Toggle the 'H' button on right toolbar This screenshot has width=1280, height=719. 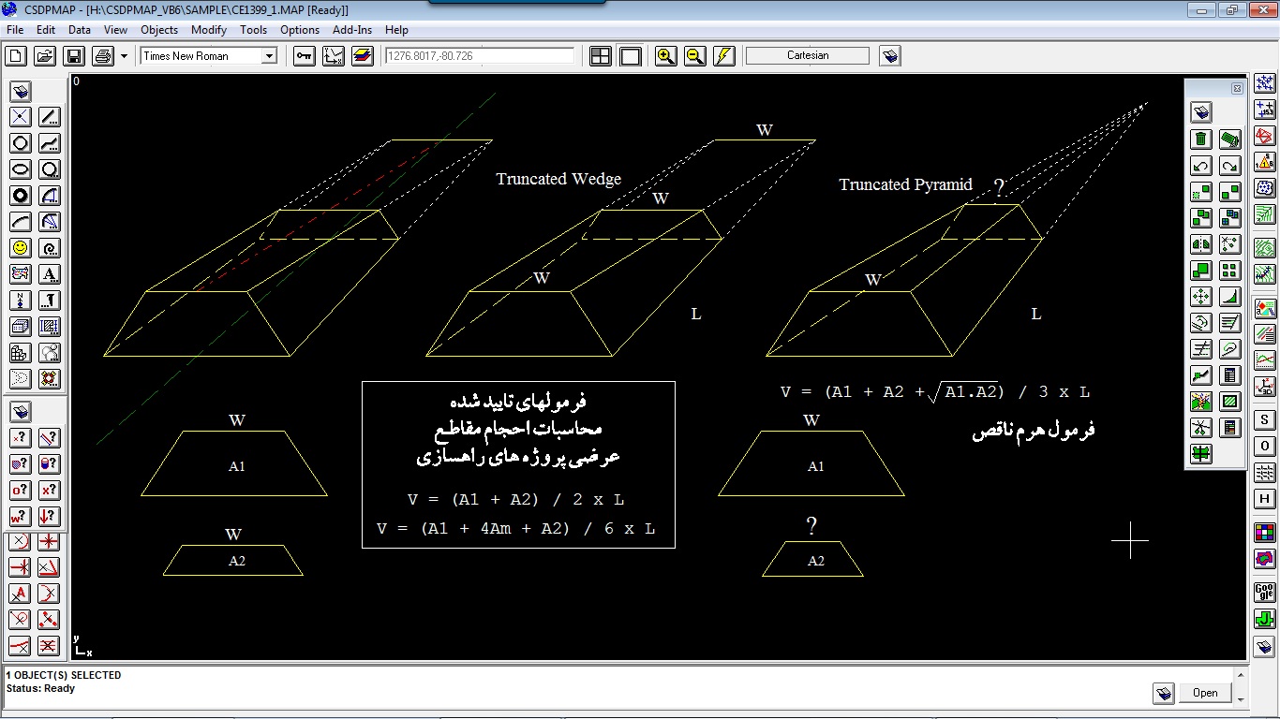(1265, 499)
